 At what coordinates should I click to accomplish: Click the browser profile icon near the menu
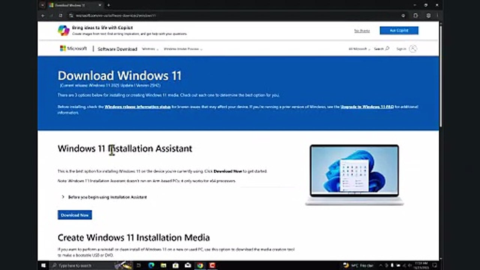(428, 16)
